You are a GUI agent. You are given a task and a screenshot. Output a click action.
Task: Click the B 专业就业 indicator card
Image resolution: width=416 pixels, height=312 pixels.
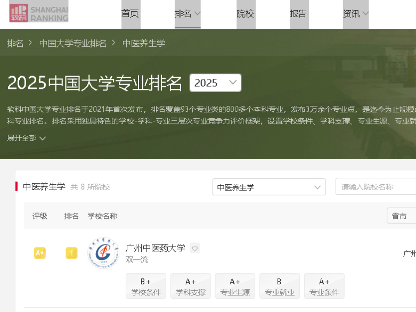280,286
